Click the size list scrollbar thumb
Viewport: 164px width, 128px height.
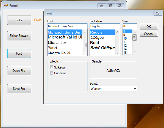135,37
